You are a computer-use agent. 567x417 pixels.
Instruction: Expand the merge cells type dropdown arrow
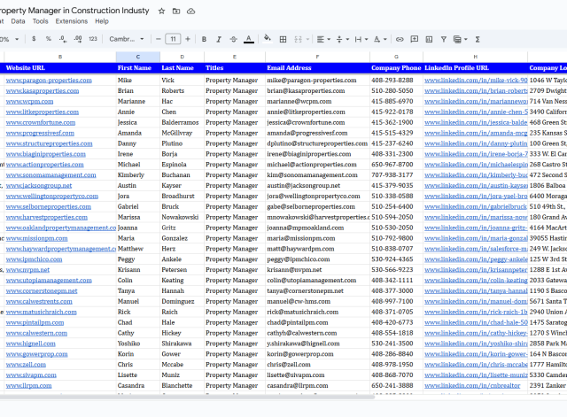pos(307,39)
